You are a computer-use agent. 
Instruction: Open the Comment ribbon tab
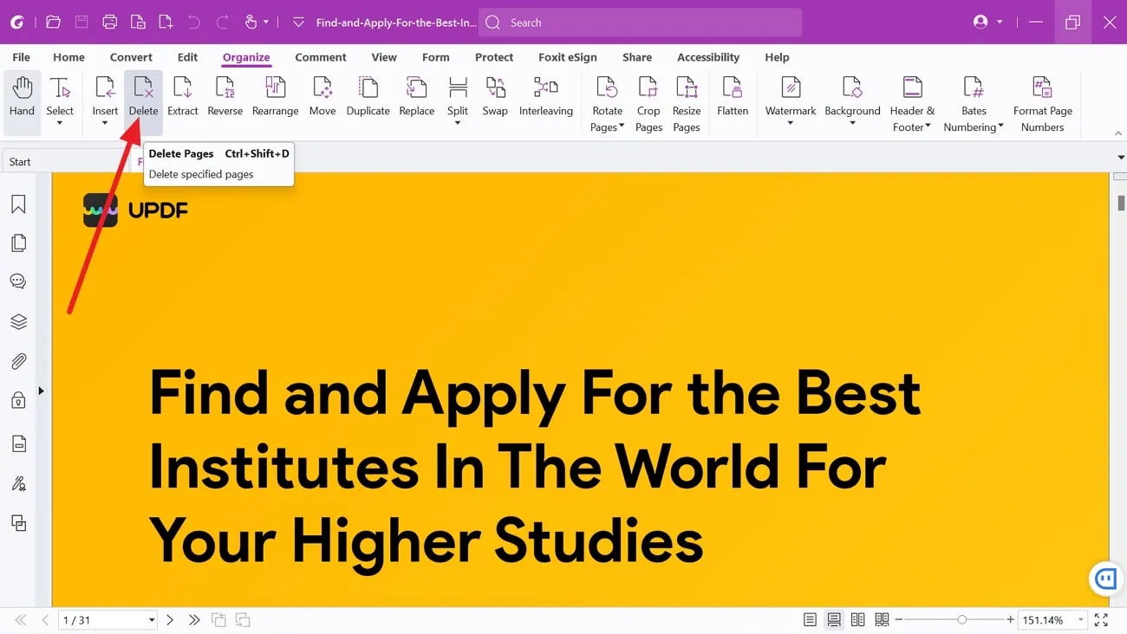click(x=320, y=57)
